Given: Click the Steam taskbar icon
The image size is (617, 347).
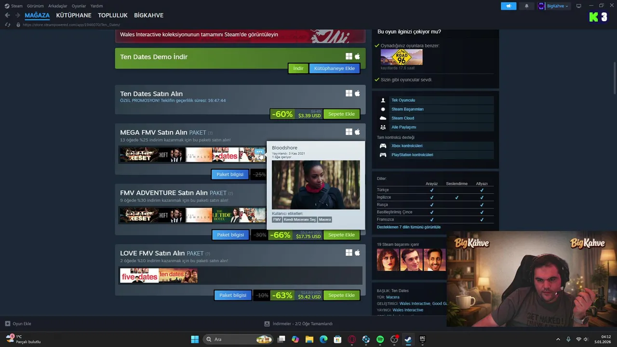Looking at the screenshot, I should 408,339.
